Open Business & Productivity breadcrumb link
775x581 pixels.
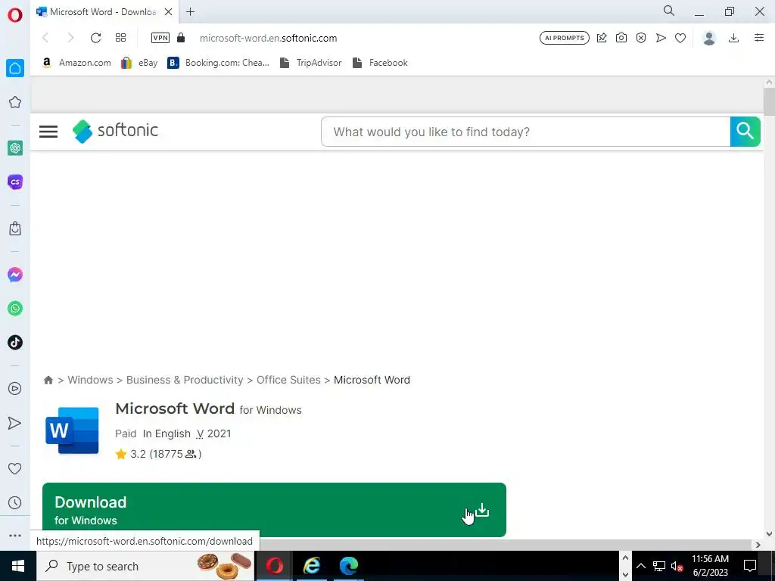pyautogui.click(x=185, y=380)
